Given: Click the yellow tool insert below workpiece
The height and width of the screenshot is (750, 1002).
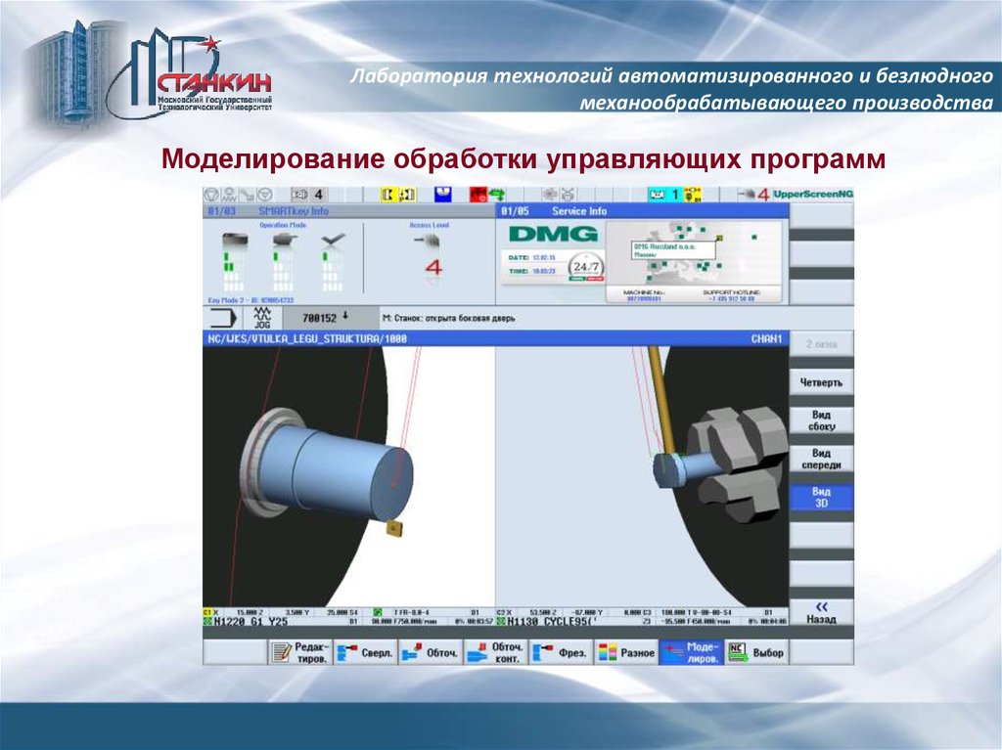Looking at the screenshot, I should tap(393, 530).
